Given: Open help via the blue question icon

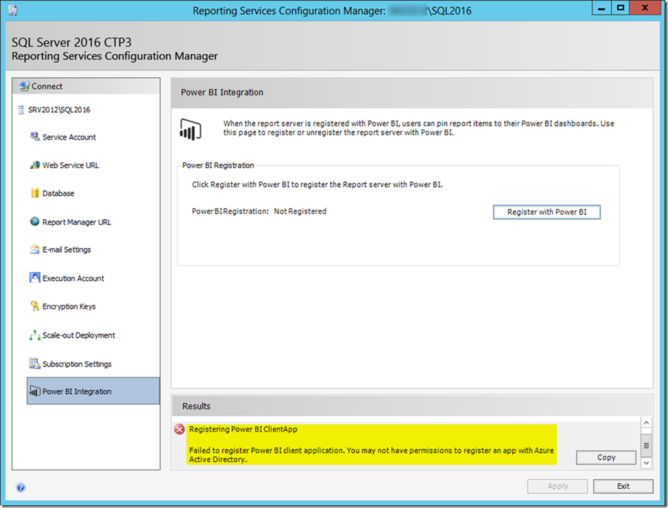Looking at the screenshot, I should pos(21,487).
